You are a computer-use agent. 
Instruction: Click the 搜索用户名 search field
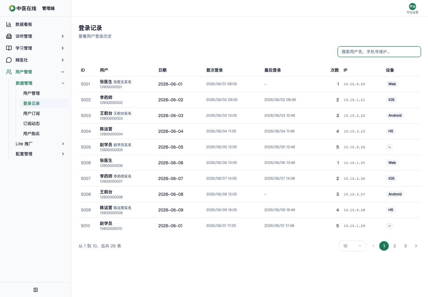point(379,52)
